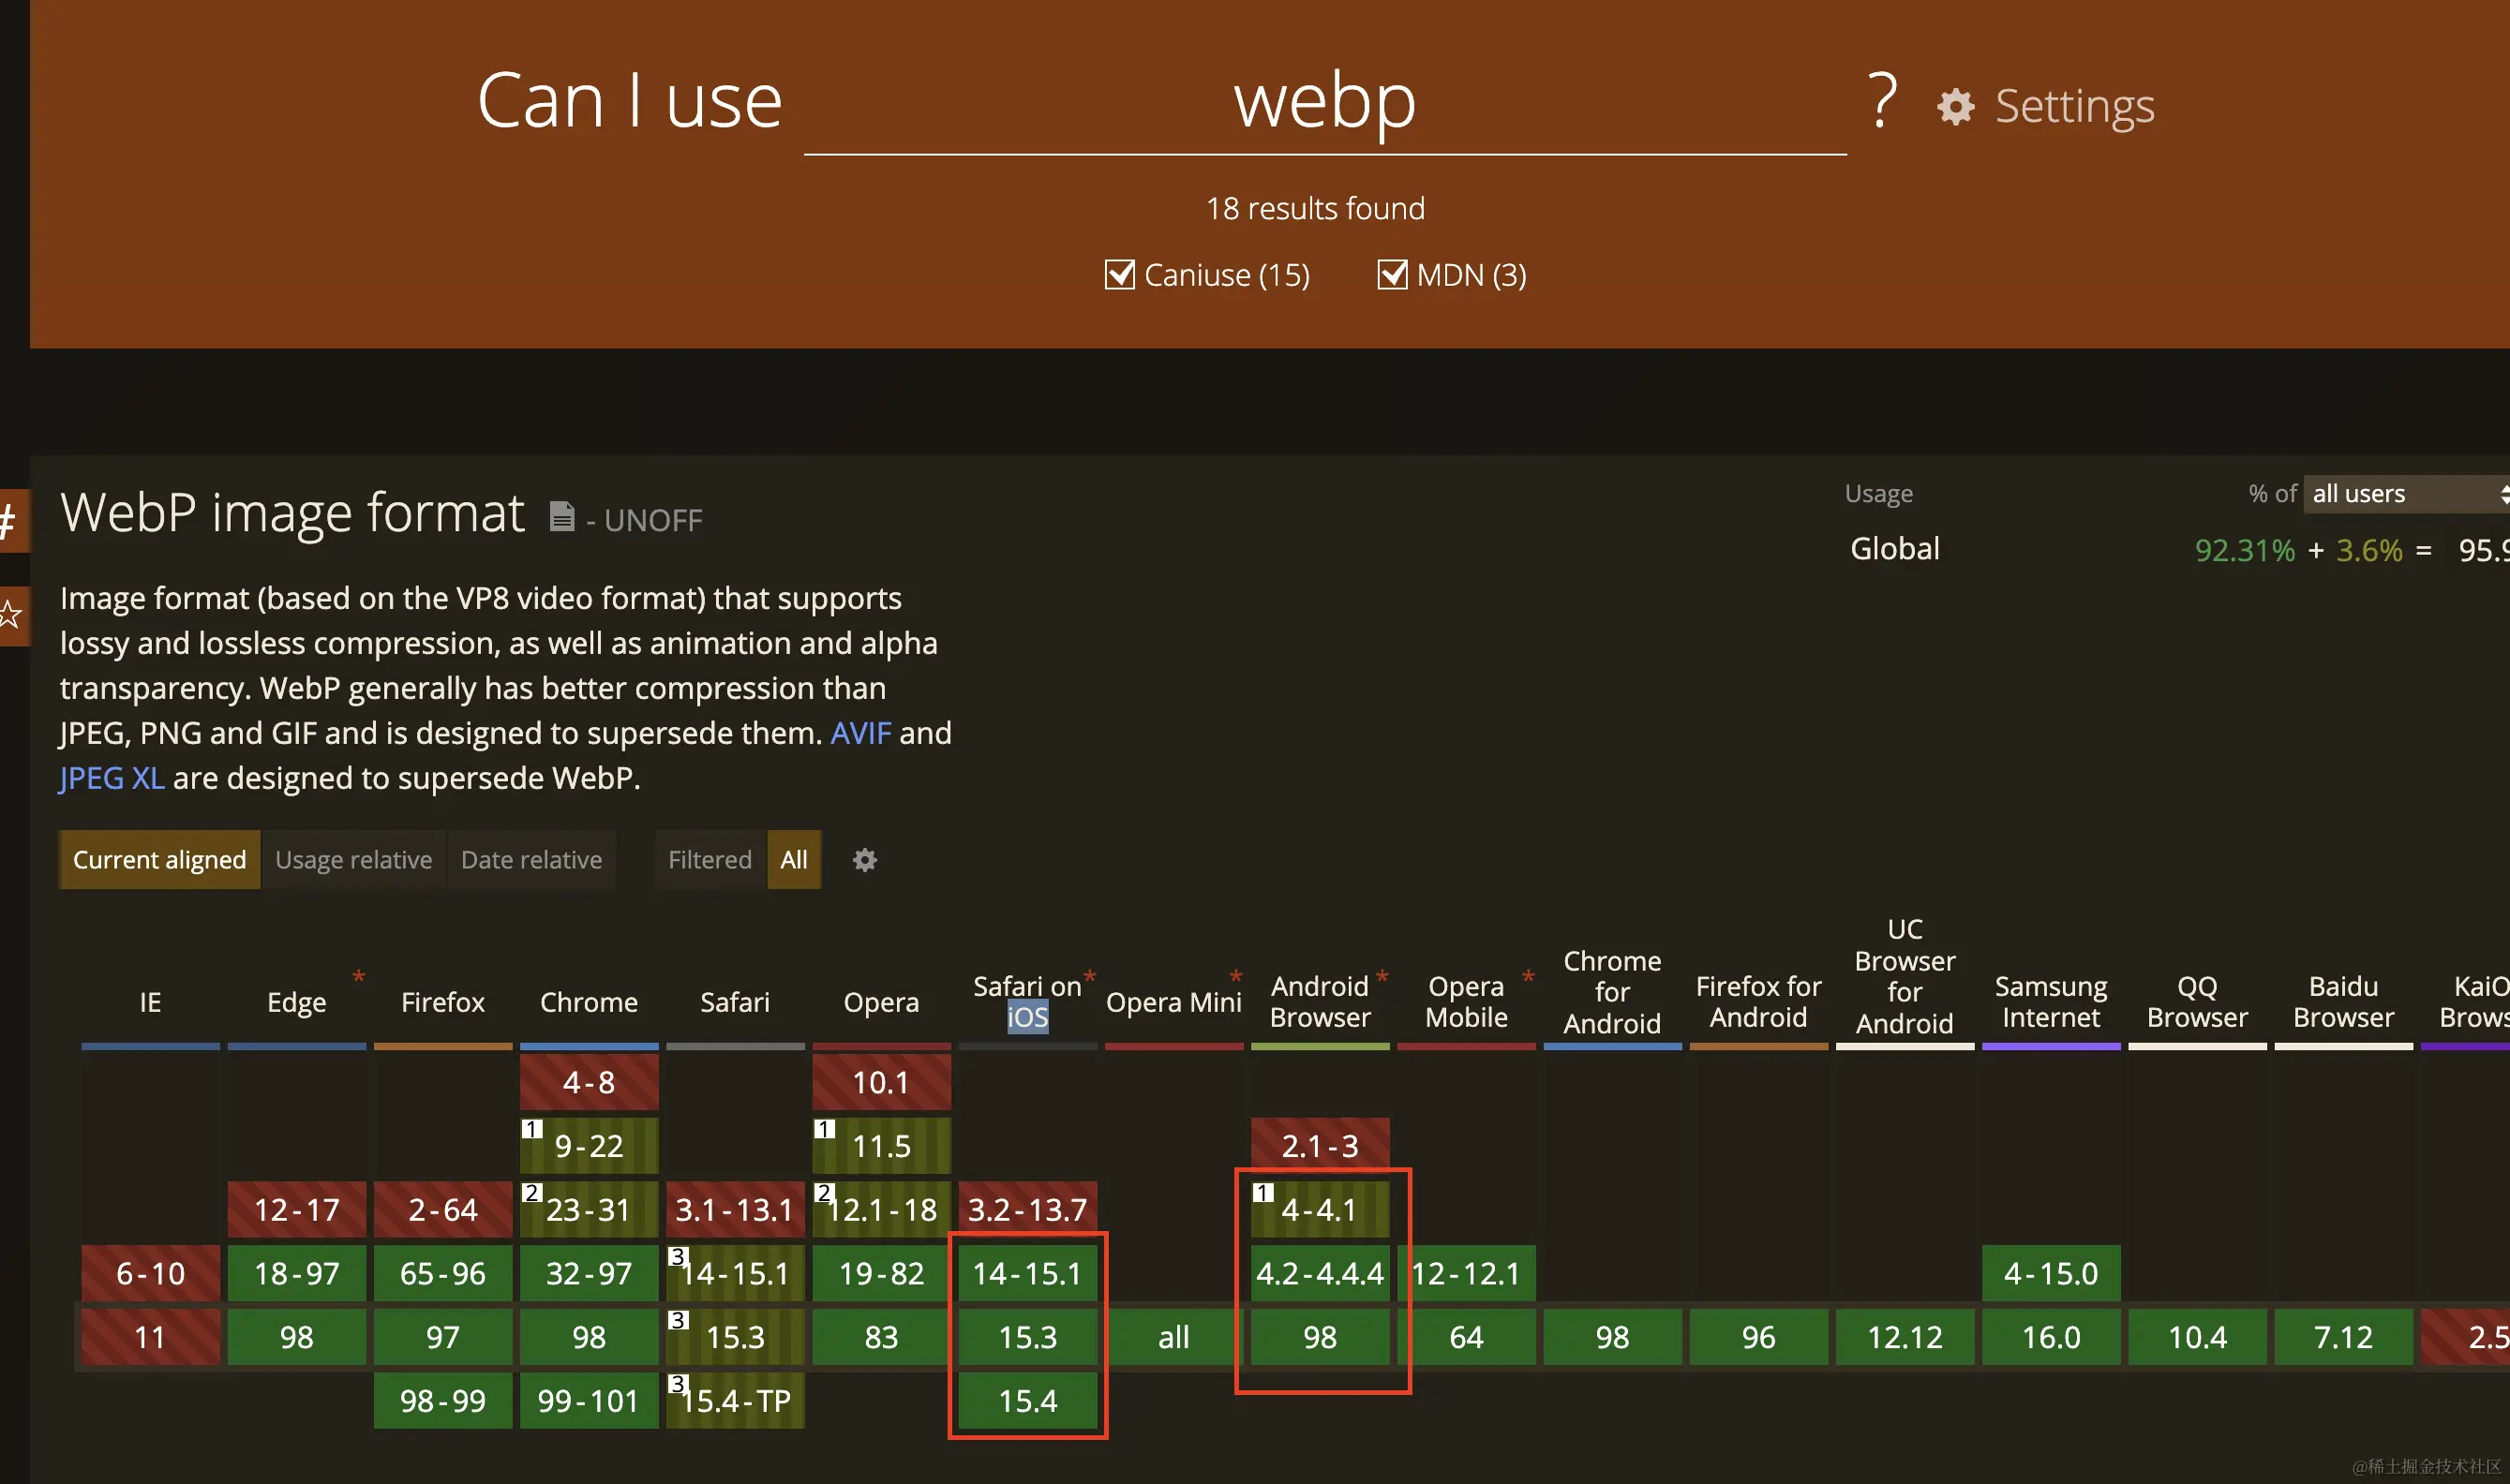
Task: Open the spec document icon next to UNOFF
Action: pos(562,517)
